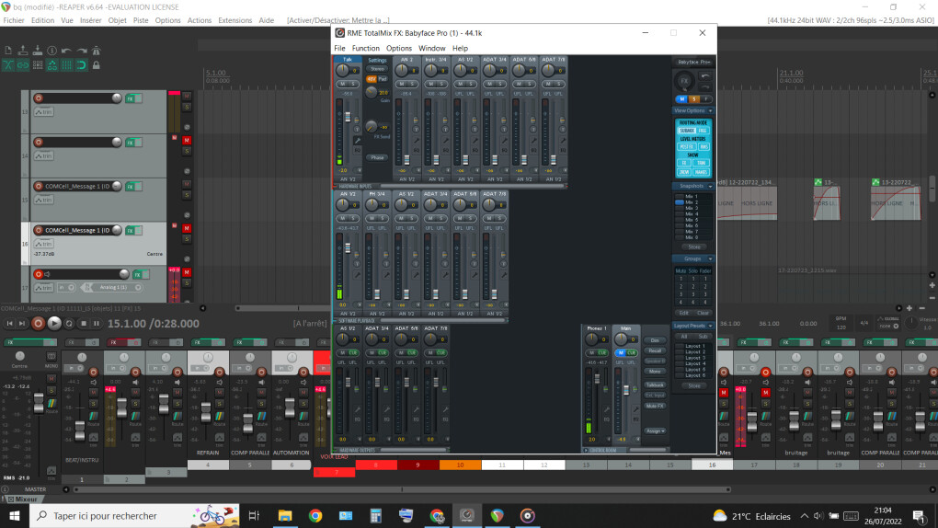Click the REAPER transport pause button
This screenshot has height=528, width=938.
(x=97, y=323)
